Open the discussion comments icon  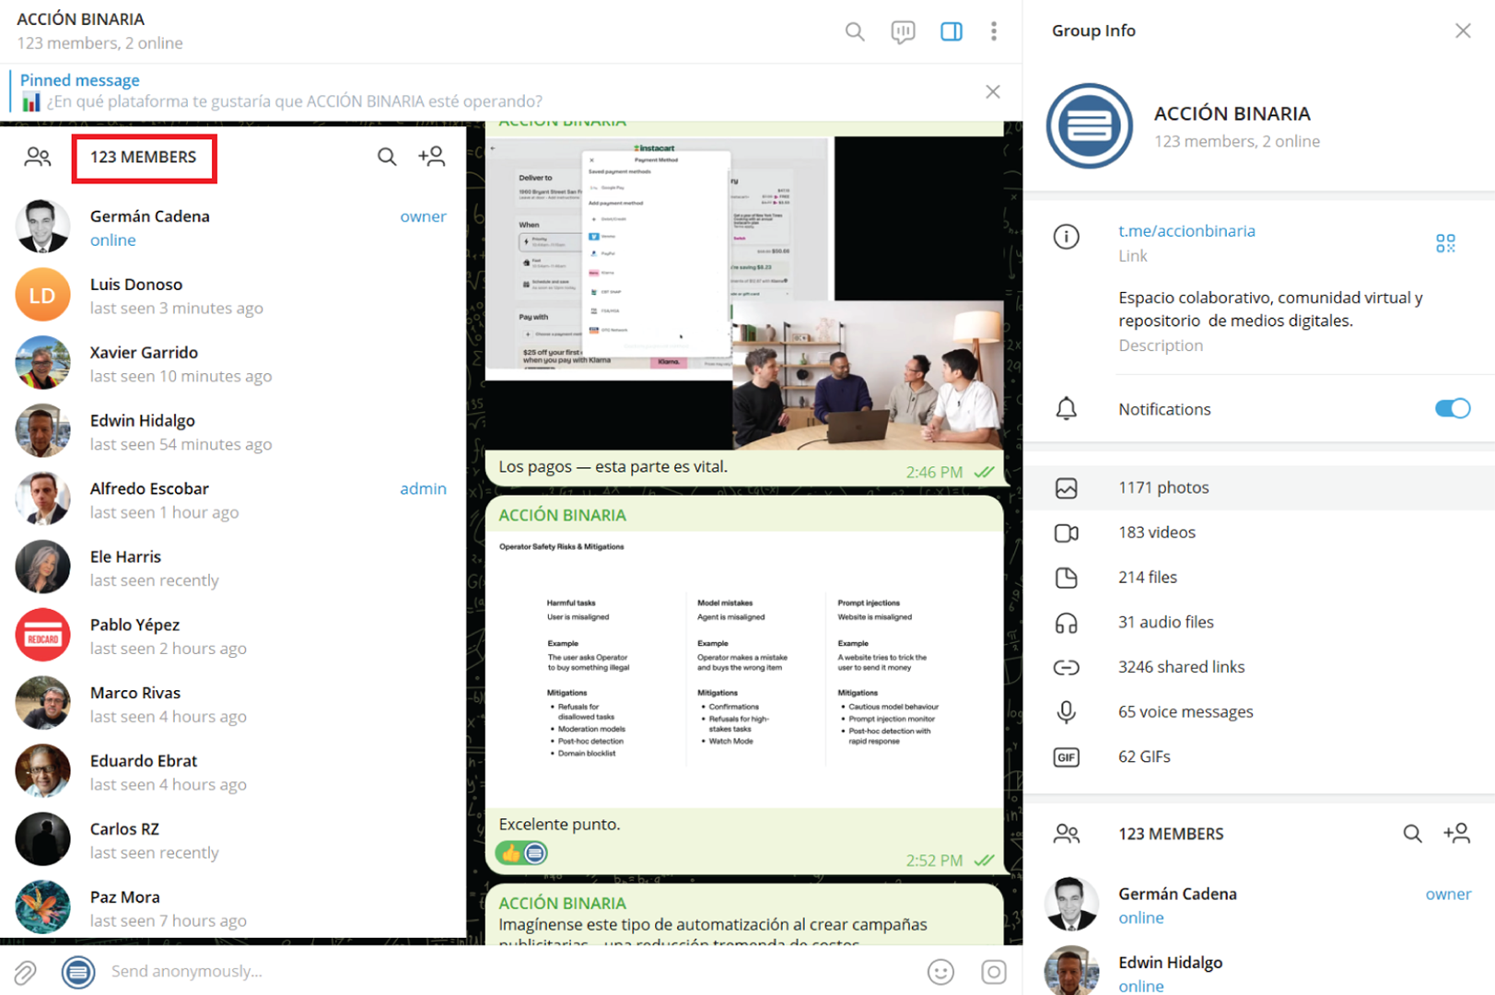[x=903, y=31]
